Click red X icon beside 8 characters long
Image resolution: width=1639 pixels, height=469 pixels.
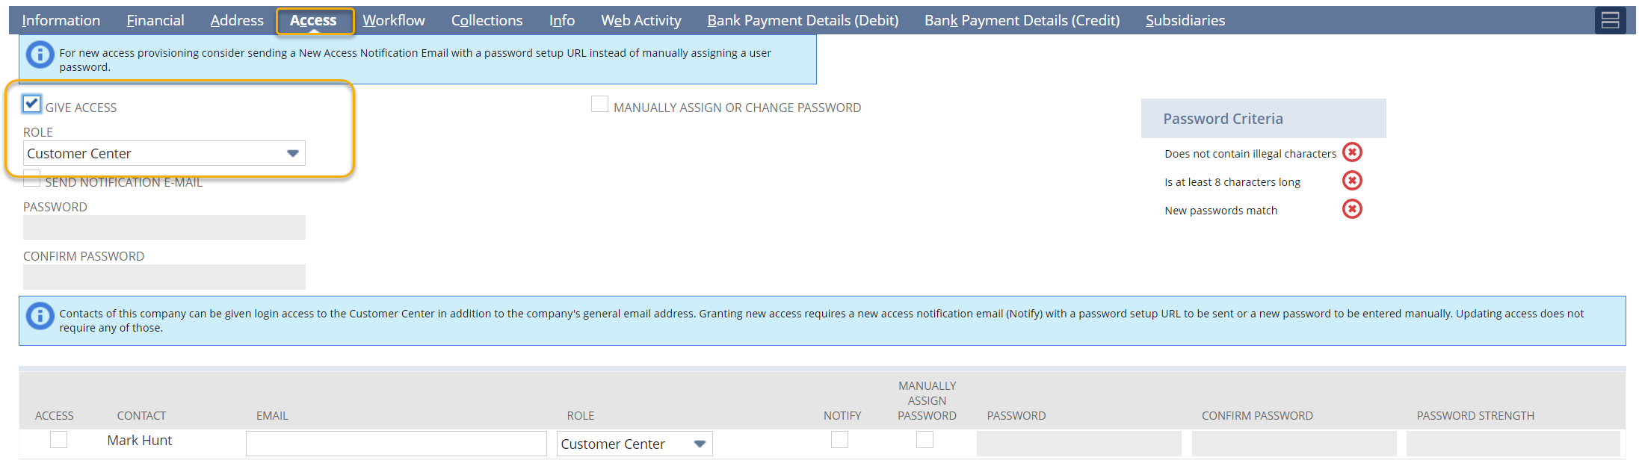tap(1352, 181)
